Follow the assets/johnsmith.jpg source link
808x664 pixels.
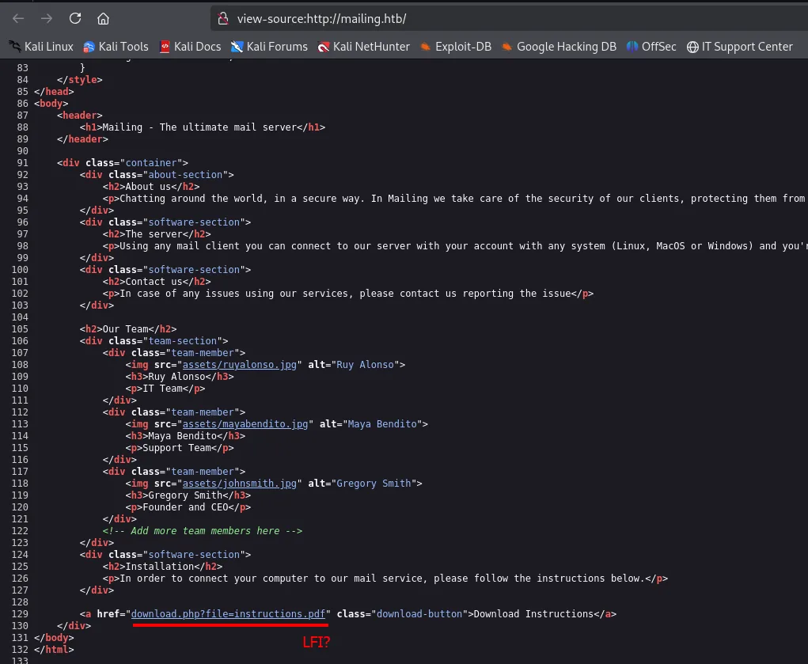tap(240, 483)
